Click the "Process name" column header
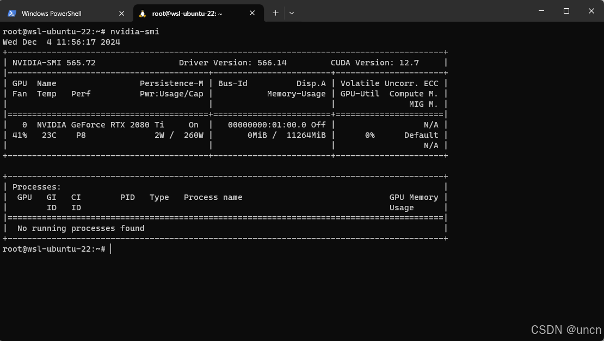The width and height of the screenshot is (604, 341). (x=213, y=198)
